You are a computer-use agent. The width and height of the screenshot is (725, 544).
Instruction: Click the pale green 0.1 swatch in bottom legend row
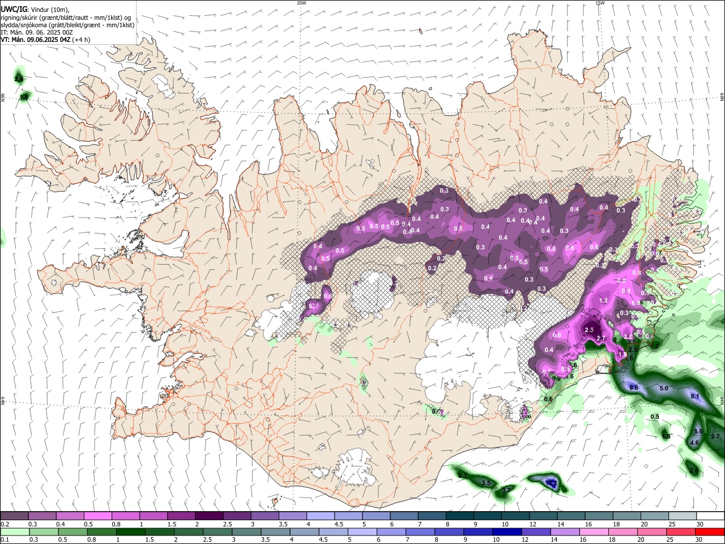pos(14,532)
